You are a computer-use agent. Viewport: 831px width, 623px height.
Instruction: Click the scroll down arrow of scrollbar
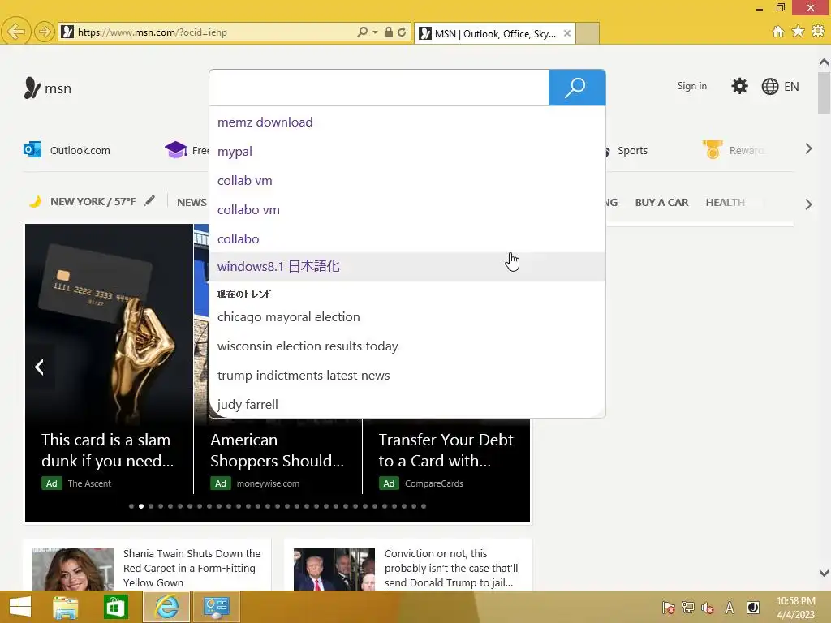pyautogui.click(x=824, y=574)
